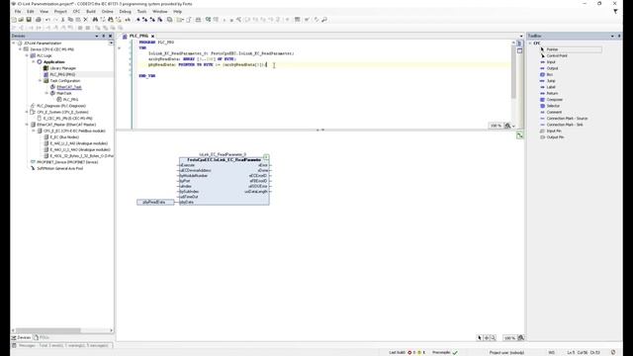Click the Save project toolbar icon
Viewport: 633px width, 356px height.
pos(29,20)
